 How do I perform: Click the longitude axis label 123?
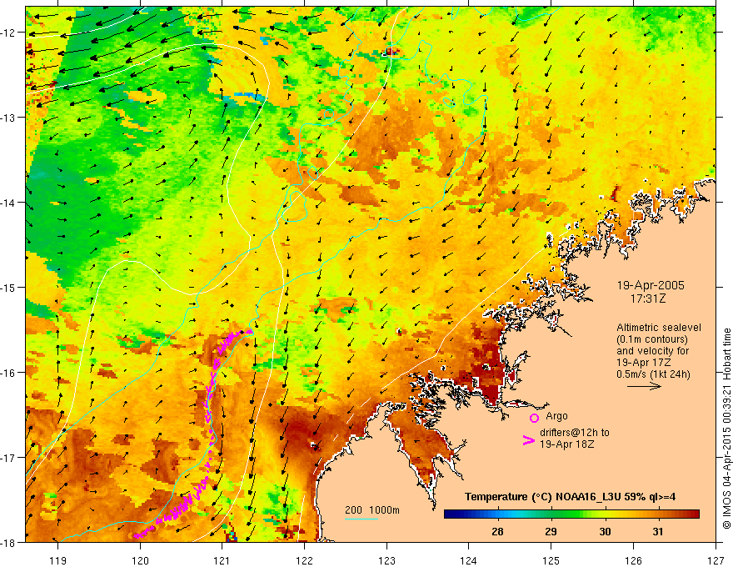386,560
